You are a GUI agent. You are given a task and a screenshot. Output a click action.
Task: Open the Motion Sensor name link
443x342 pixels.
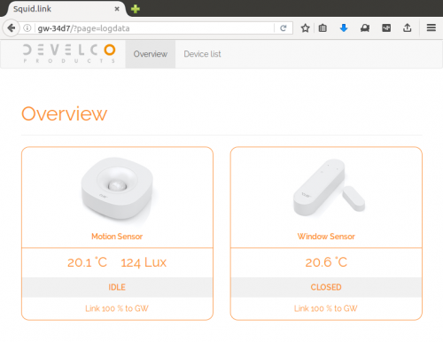point(117,237)
